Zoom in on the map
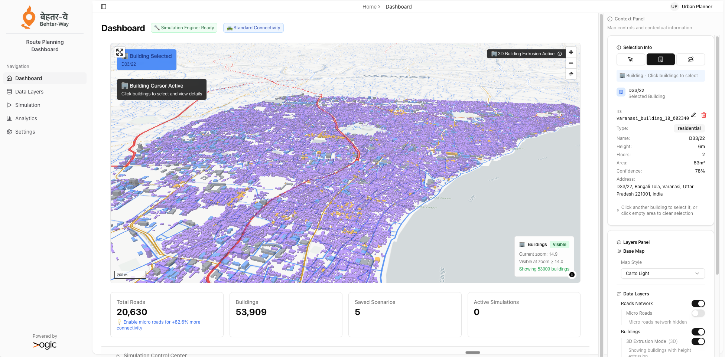725x357 pixels. click(571, 52)
